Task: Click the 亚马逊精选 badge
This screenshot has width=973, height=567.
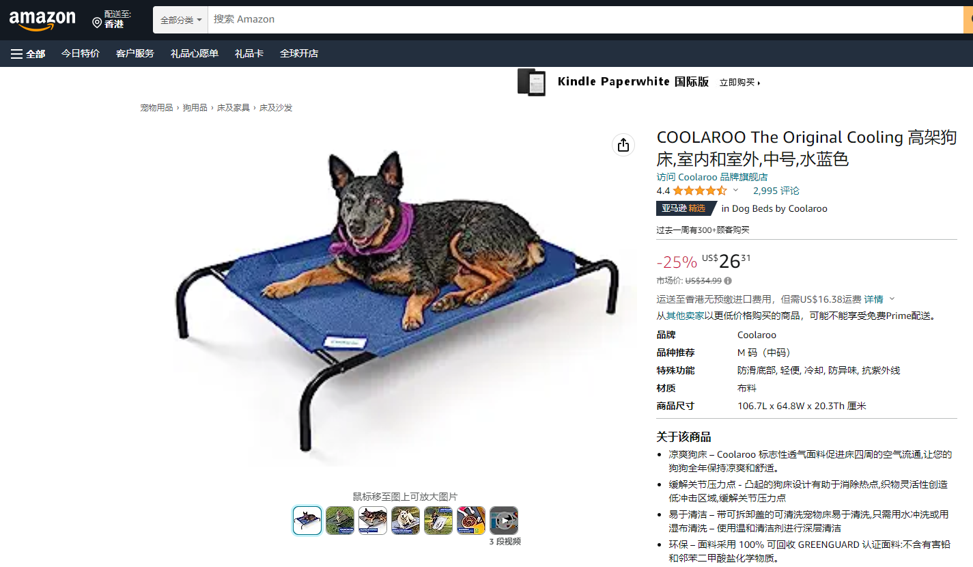Action: click(686, 208)
